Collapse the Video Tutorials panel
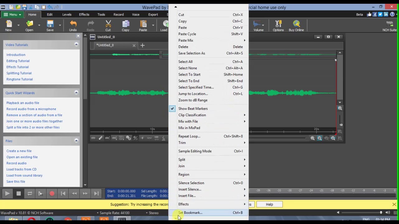This screenshot has height=224, width=399. (x=76, y=45)
